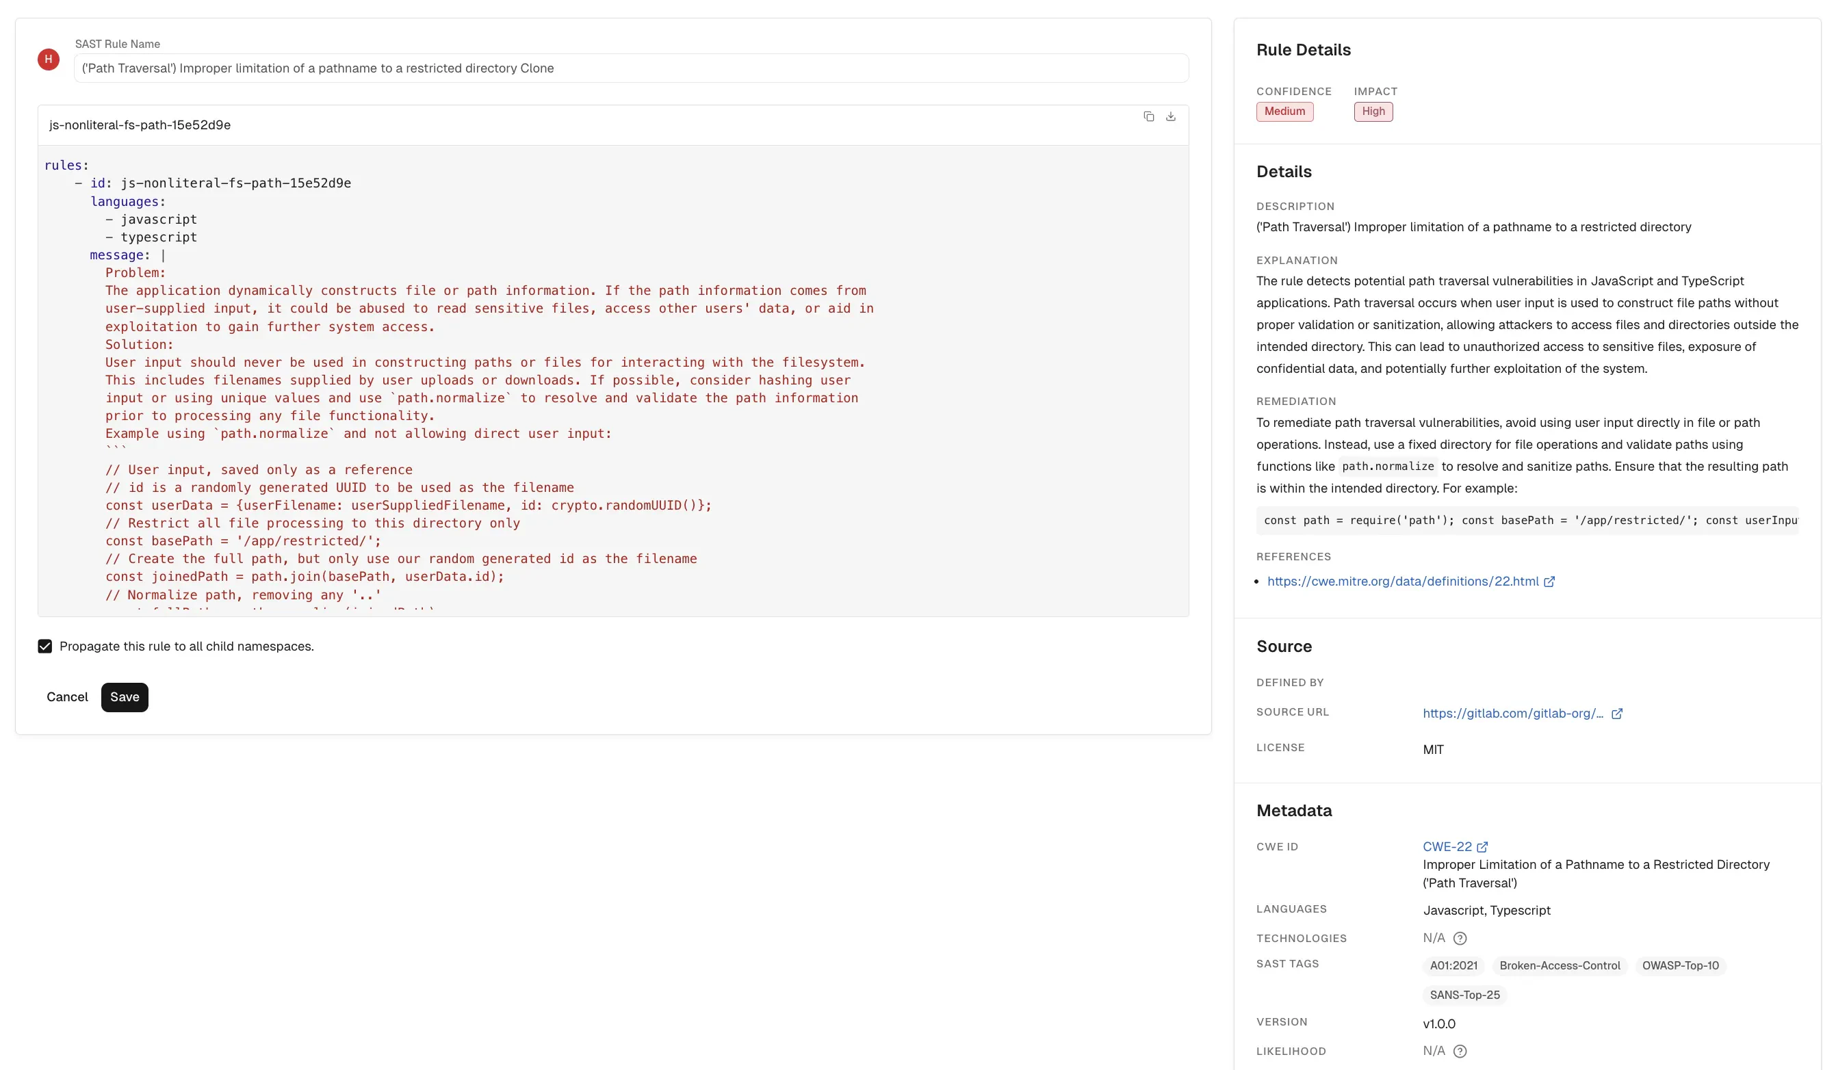The image size is (1823, 1070).
Task: Click the '- typescript' line in the code
Action: click(151, 237)
